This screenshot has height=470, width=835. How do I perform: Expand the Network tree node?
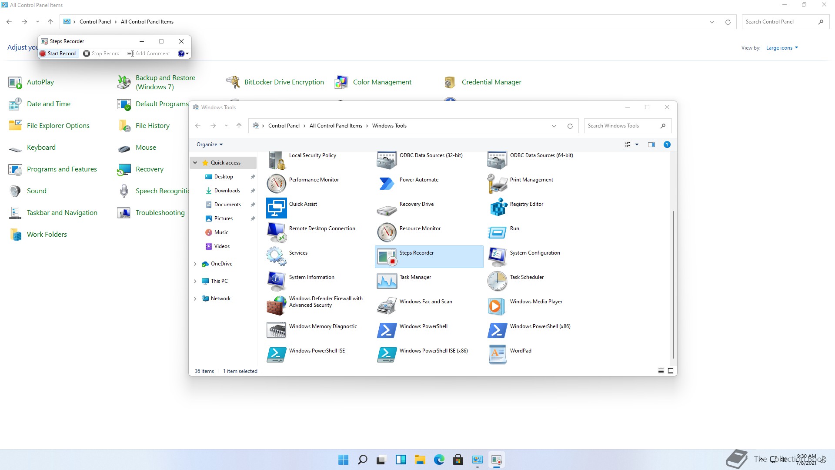tap(195, 299)
